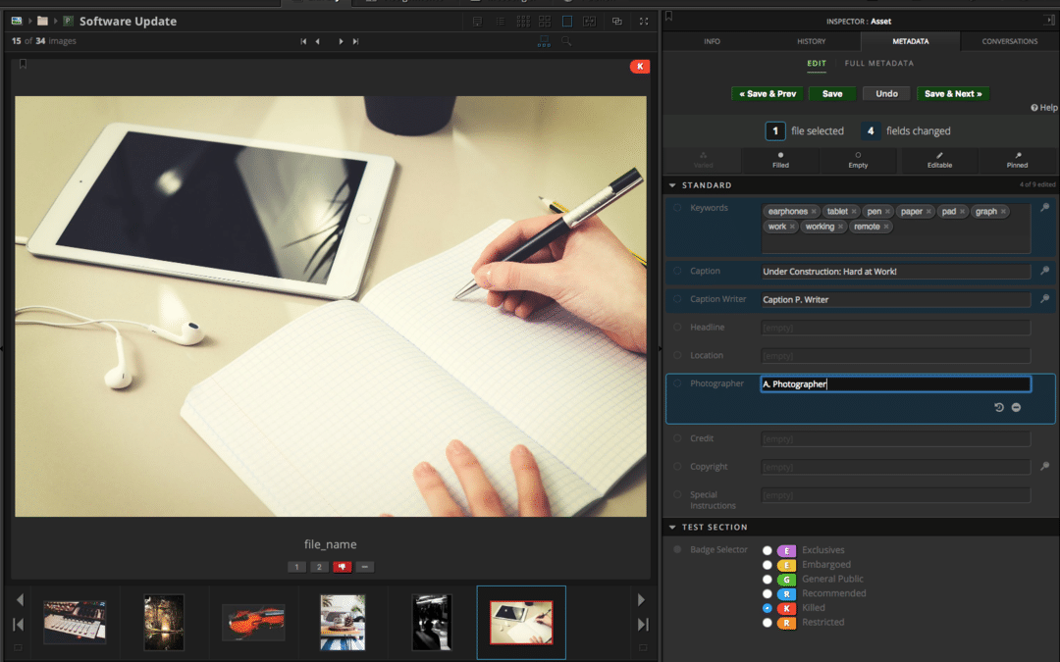1060x662 pixels.
Task: Select the Restricted badge radio button
Action: tap(768, 623)
